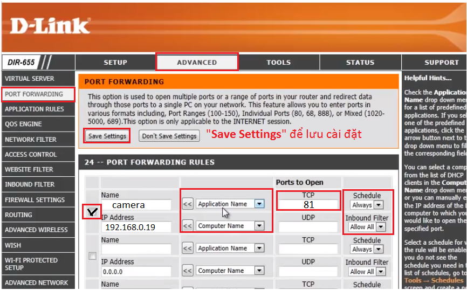Click the TCP port field showing 81
The width and height of the screenshot is (467, 290).
click(308, 204)
